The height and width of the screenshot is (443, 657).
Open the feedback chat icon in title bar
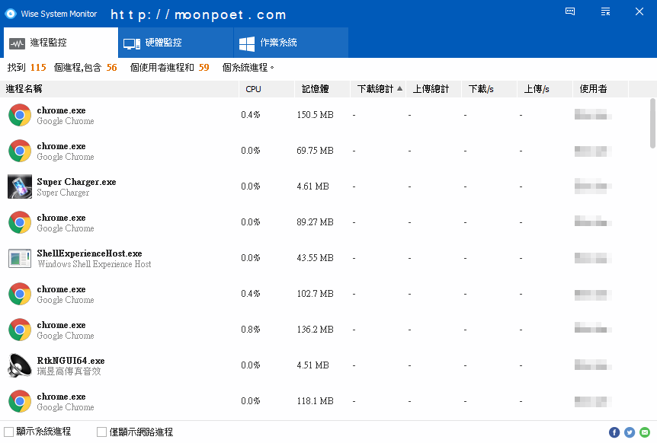click(x=569, y=11)
